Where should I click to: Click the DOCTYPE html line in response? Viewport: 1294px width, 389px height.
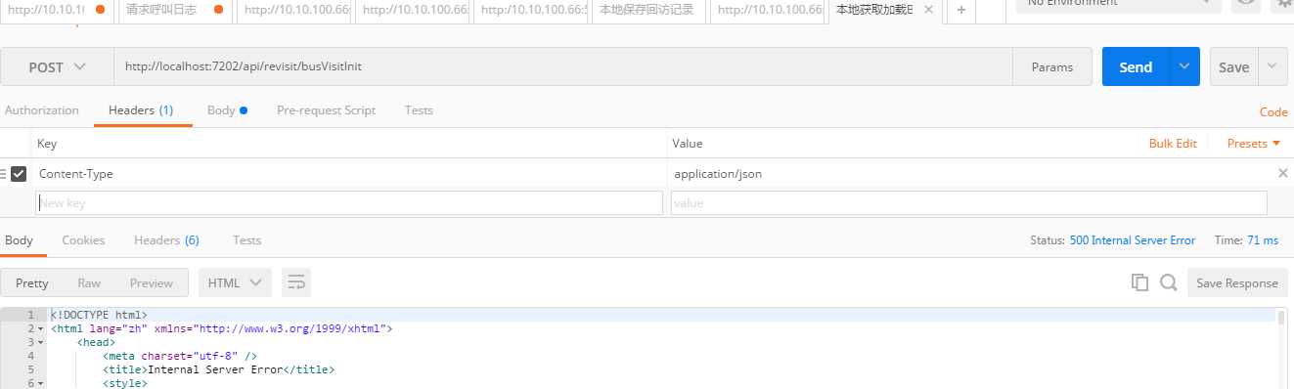(99, 315)
